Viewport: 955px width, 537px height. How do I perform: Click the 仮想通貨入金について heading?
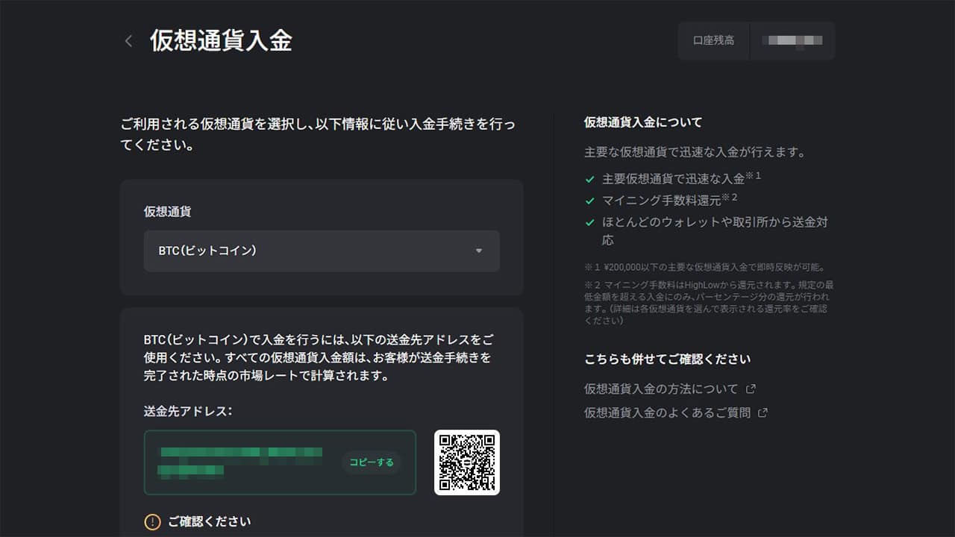point(643,122)
